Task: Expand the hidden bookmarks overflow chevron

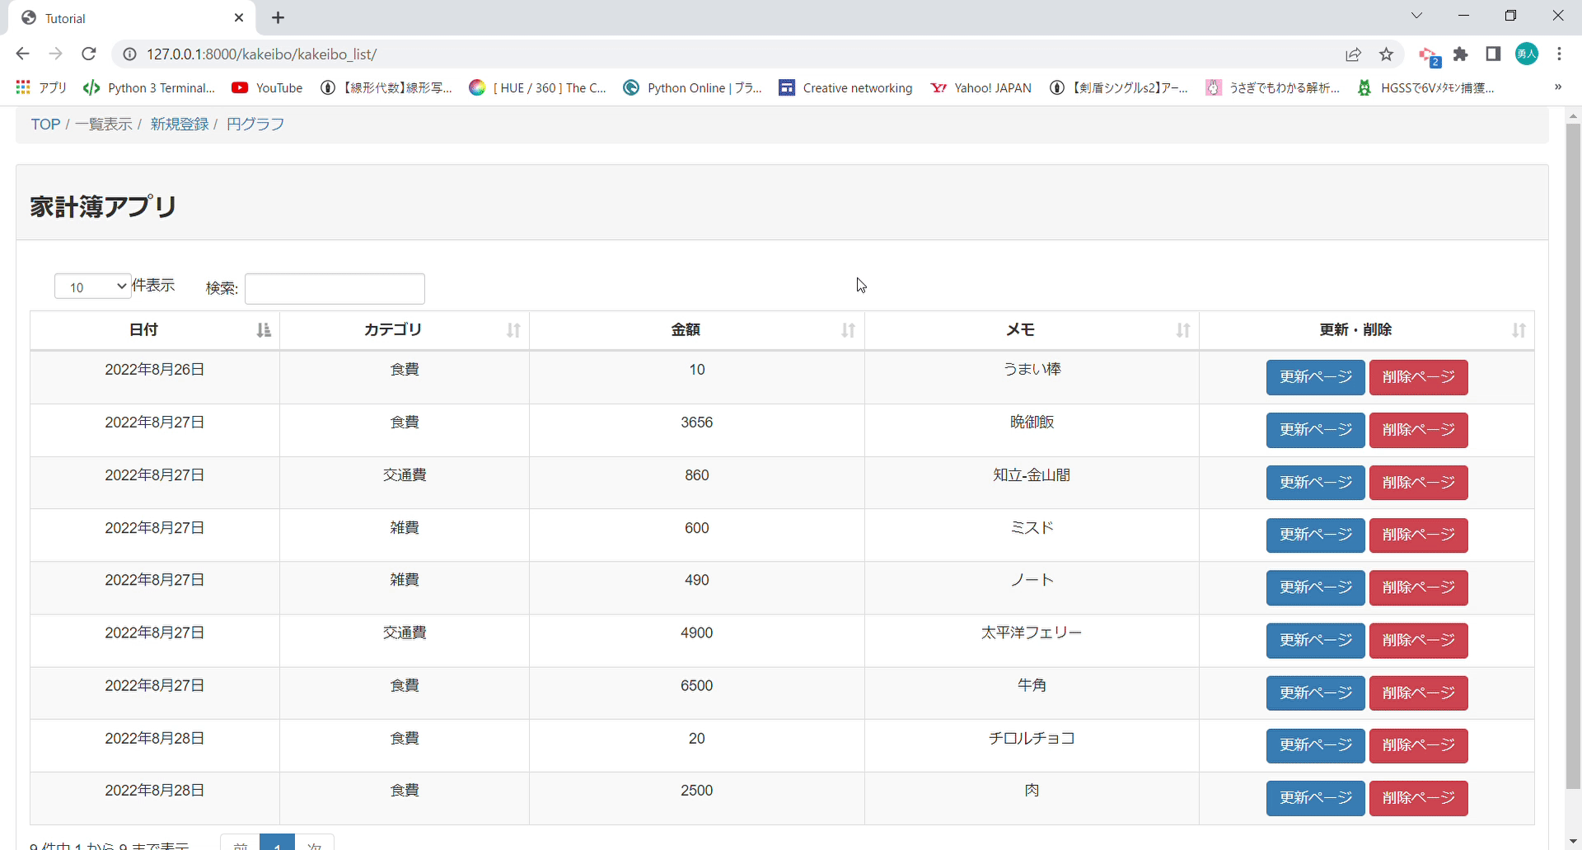Action: tap(1557, 87)
